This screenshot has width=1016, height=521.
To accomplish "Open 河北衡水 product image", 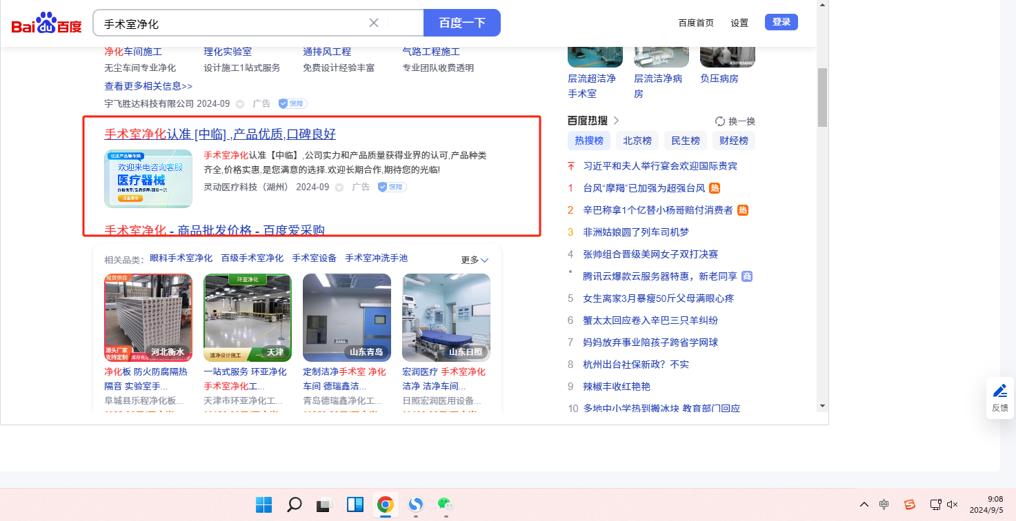I will click(148, 318).
